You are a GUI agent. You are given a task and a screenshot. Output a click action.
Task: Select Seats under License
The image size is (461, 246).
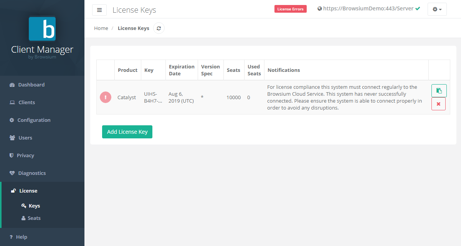point(34,218)
